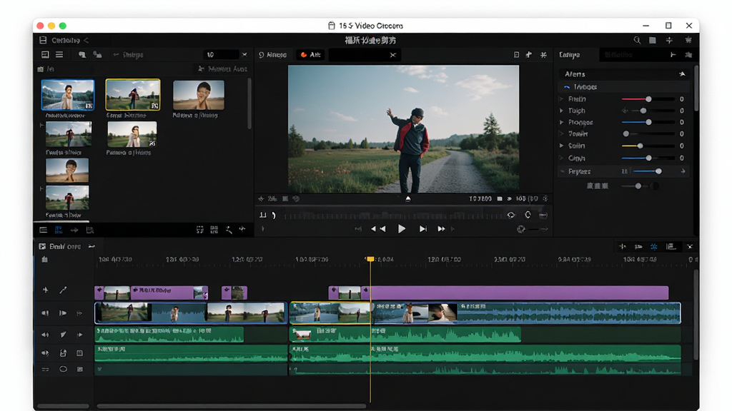Screen dimensions: 732x411
Task: Click the loop icon right of scrub bar
Action: click(510, 215)
